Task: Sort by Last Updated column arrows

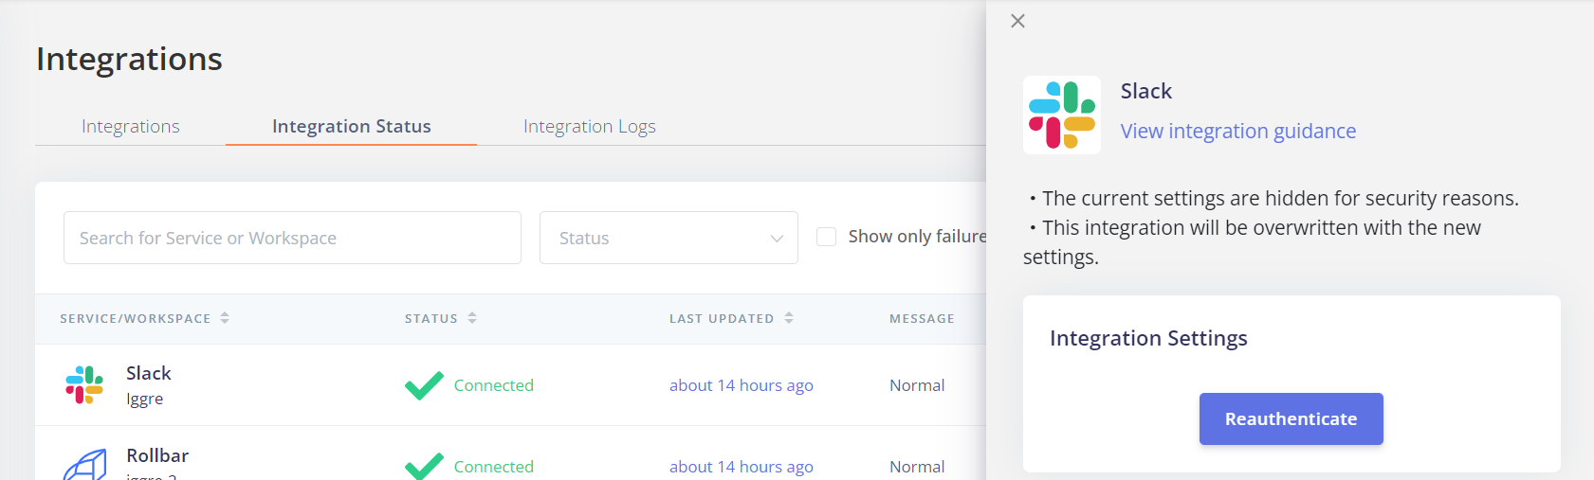Action: tap(789, 318)
